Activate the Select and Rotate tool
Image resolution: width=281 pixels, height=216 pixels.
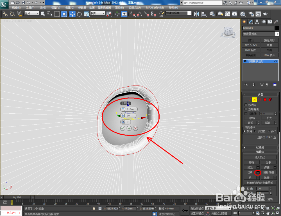click(x=80, y=14)
